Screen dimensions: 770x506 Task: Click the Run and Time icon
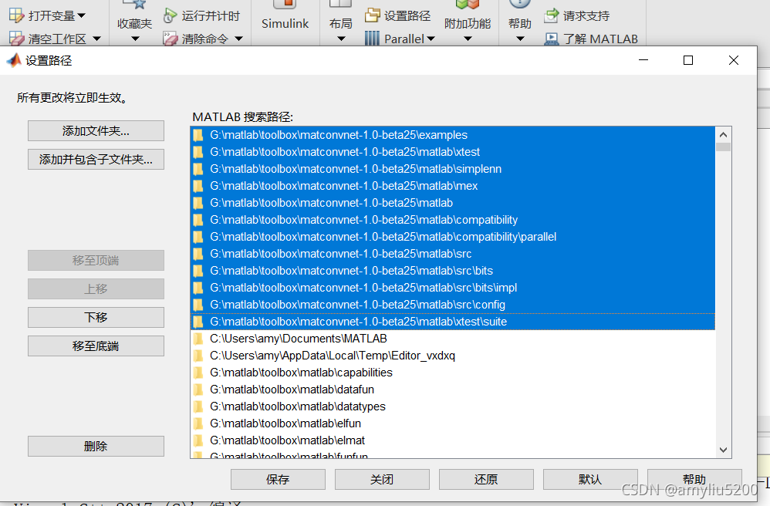(170, 15)
